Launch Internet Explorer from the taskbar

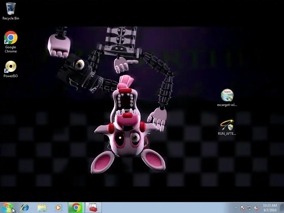point(25,207)
